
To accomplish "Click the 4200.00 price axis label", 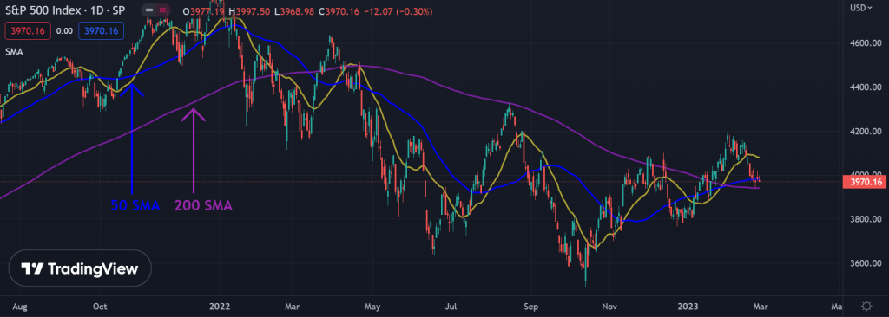I will click(x=866, y=132).
